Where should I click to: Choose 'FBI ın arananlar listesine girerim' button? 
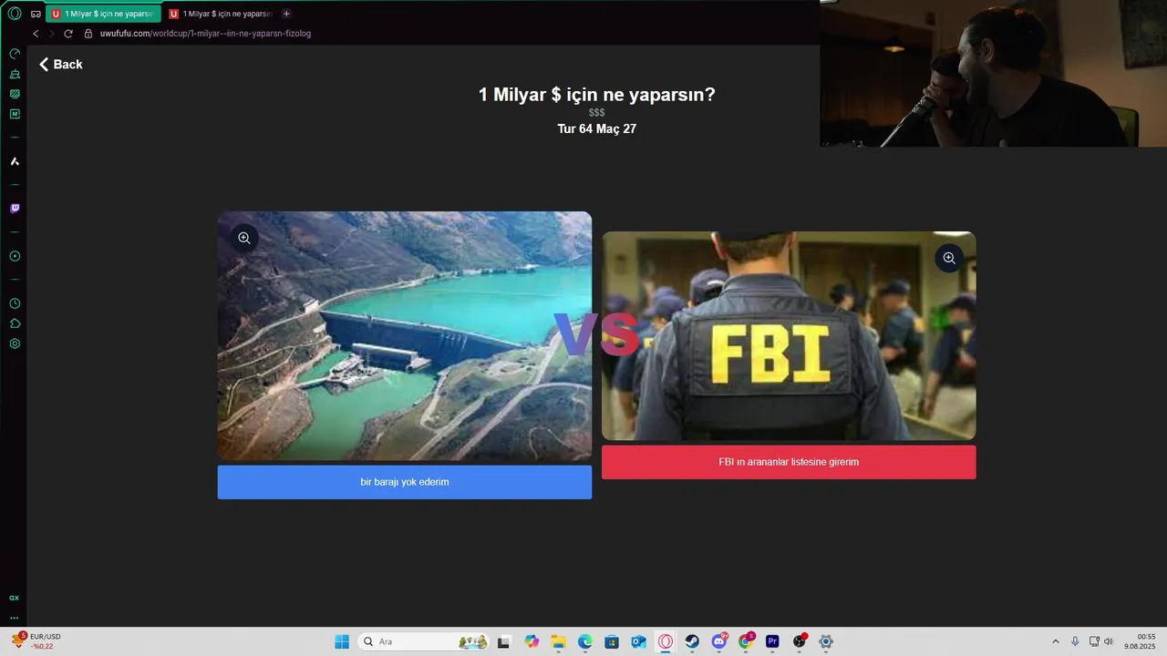coord(789,462)
